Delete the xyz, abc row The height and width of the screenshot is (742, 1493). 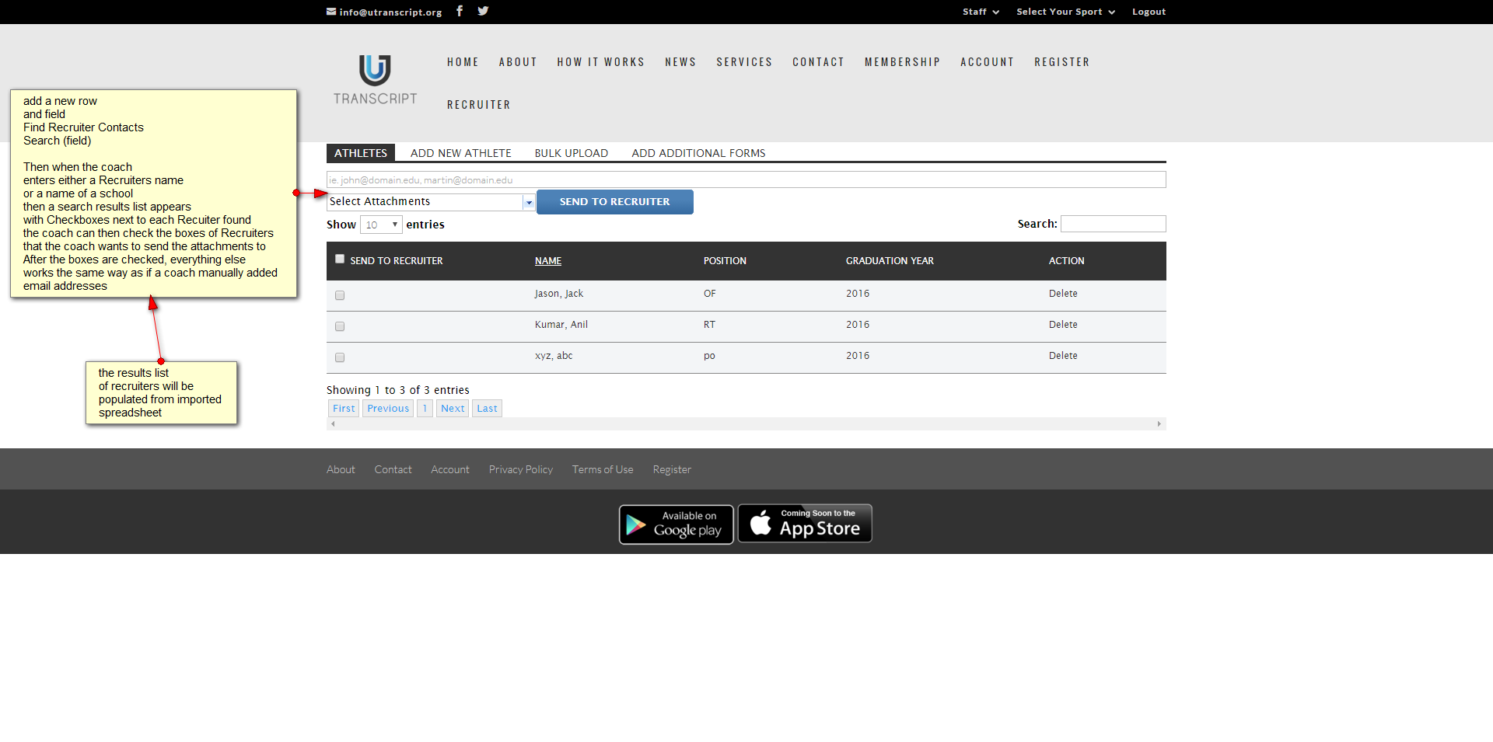pyautogui.click(x=1063, y=356)
